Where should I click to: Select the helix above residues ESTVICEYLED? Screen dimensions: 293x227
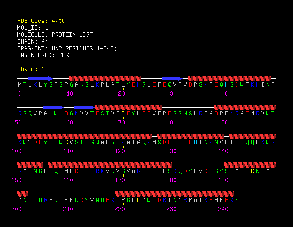128,107
